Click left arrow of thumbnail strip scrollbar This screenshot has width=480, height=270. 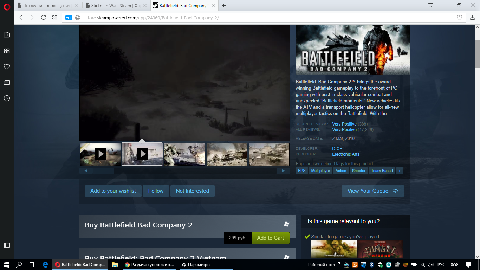86,171
